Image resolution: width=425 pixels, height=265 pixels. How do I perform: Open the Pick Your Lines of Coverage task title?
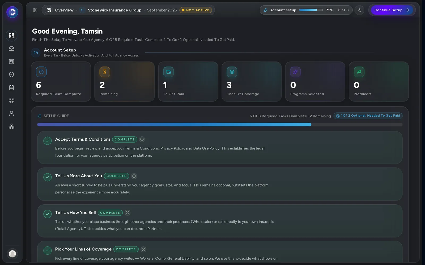tap(83, 249)
